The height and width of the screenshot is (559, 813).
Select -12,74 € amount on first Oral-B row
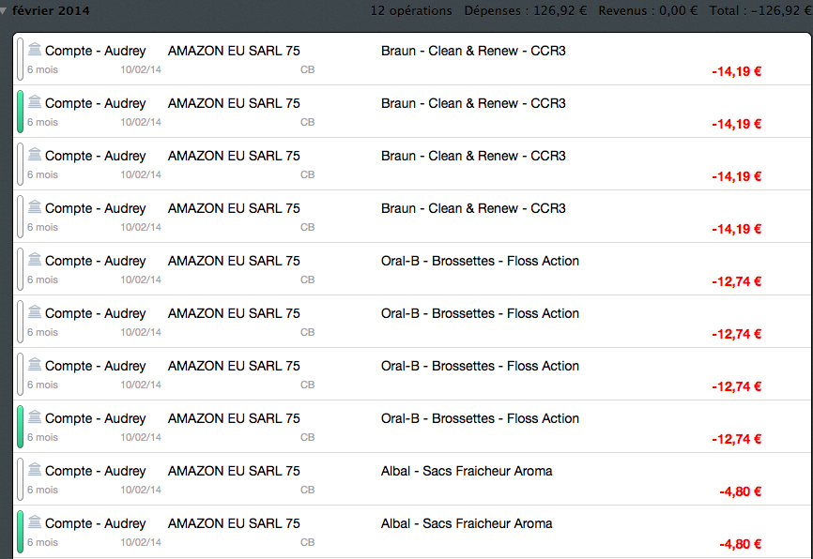(736, 281)
